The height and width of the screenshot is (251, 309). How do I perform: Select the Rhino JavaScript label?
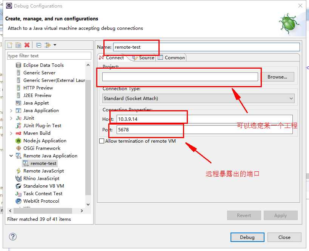pyautogui.click(x=42, y=179)
